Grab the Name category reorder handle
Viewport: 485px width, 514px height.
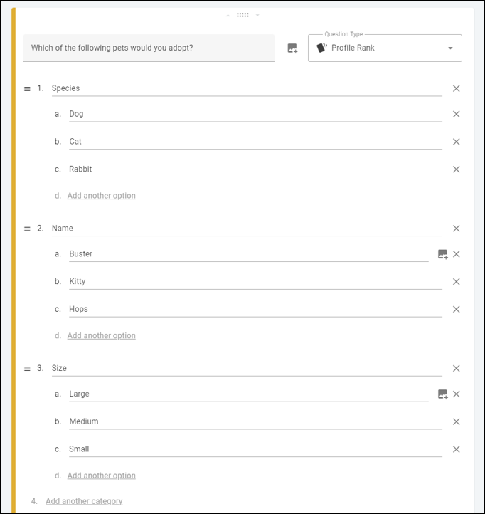27,229
